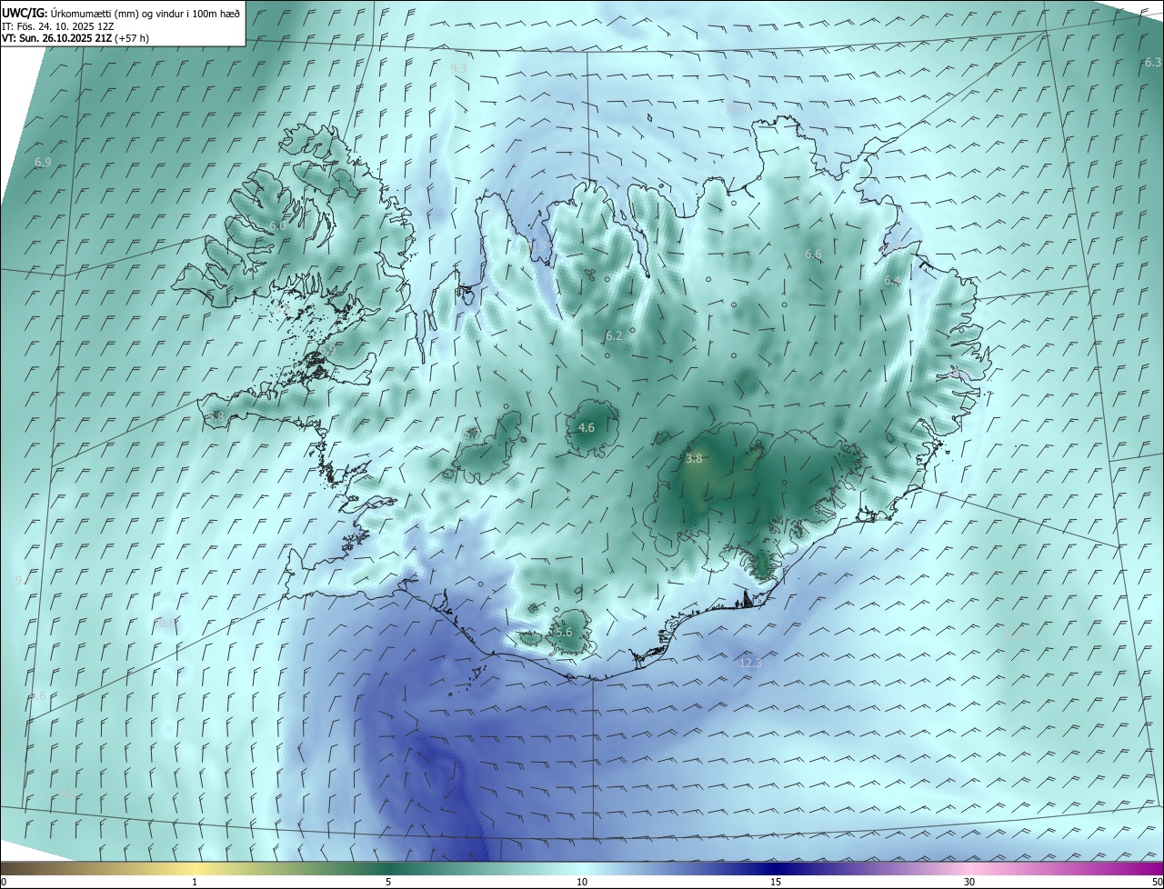Image resolution: width=1164 pixels, height=889 pixels.
Task: Click the 6.4 value near the east coast
Action: pos(892,281)
